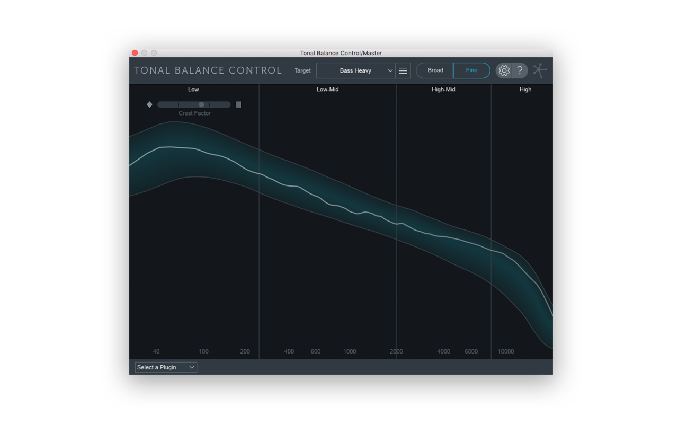Open the target preset menu icon
This screenshot has width=678, height=424.
[x=403, y=70]
